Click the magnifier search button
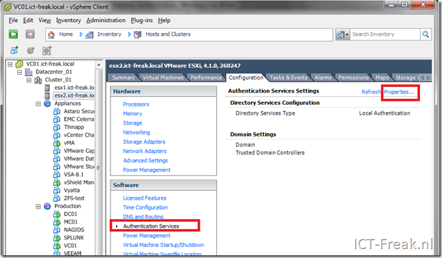Screen dimensions: 442x258 click(426, 34)
